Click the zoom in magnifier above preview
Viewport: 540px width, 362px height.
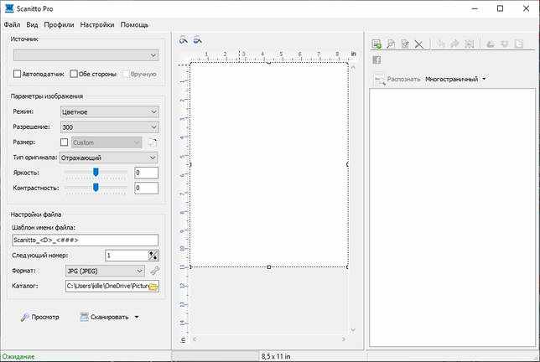pos(183,40)
